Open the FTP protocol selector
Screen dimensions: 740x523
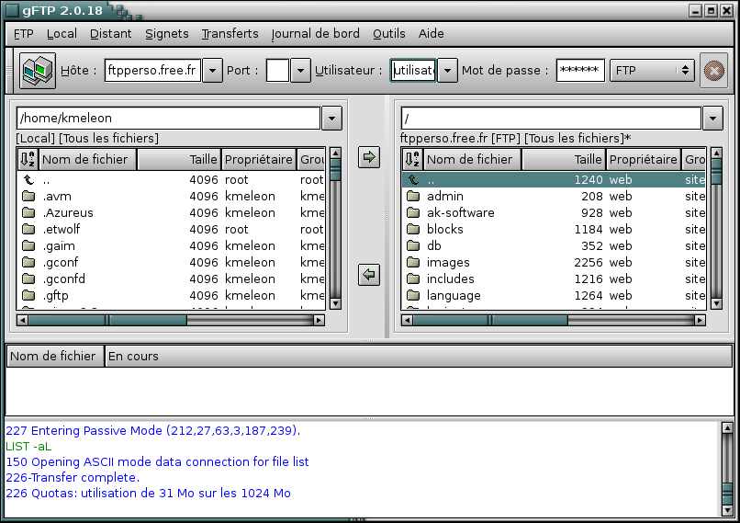652,71
